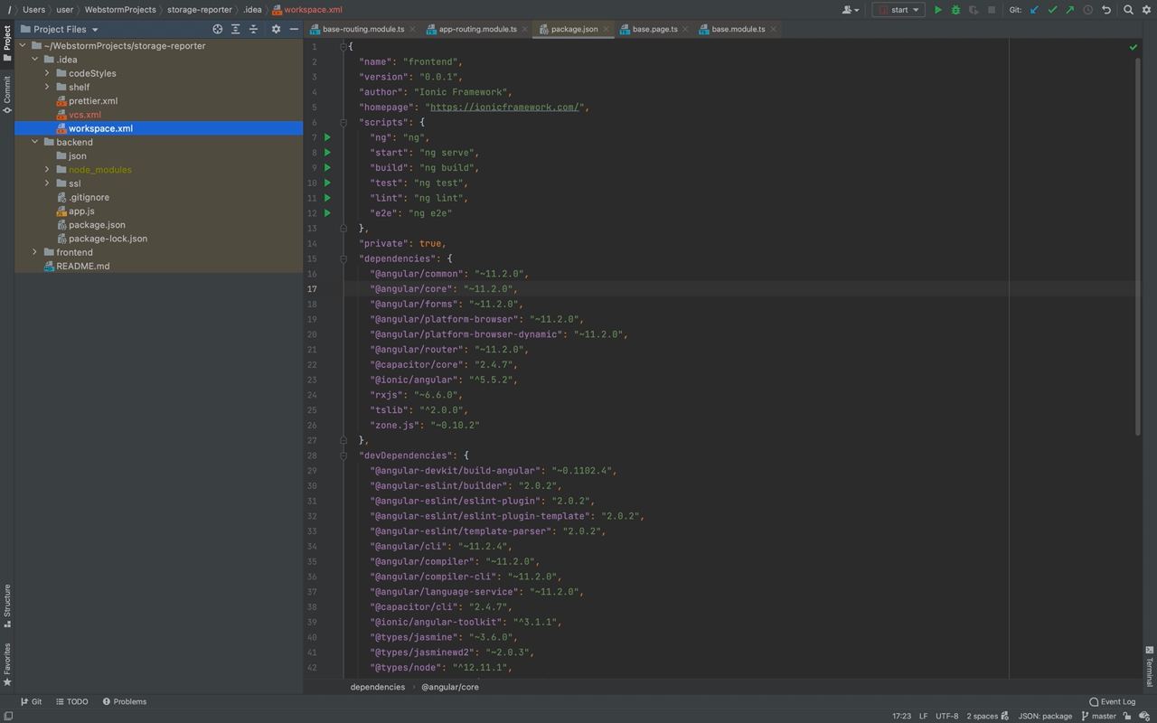Expand the frontend folder in tree

coord(35,252)
